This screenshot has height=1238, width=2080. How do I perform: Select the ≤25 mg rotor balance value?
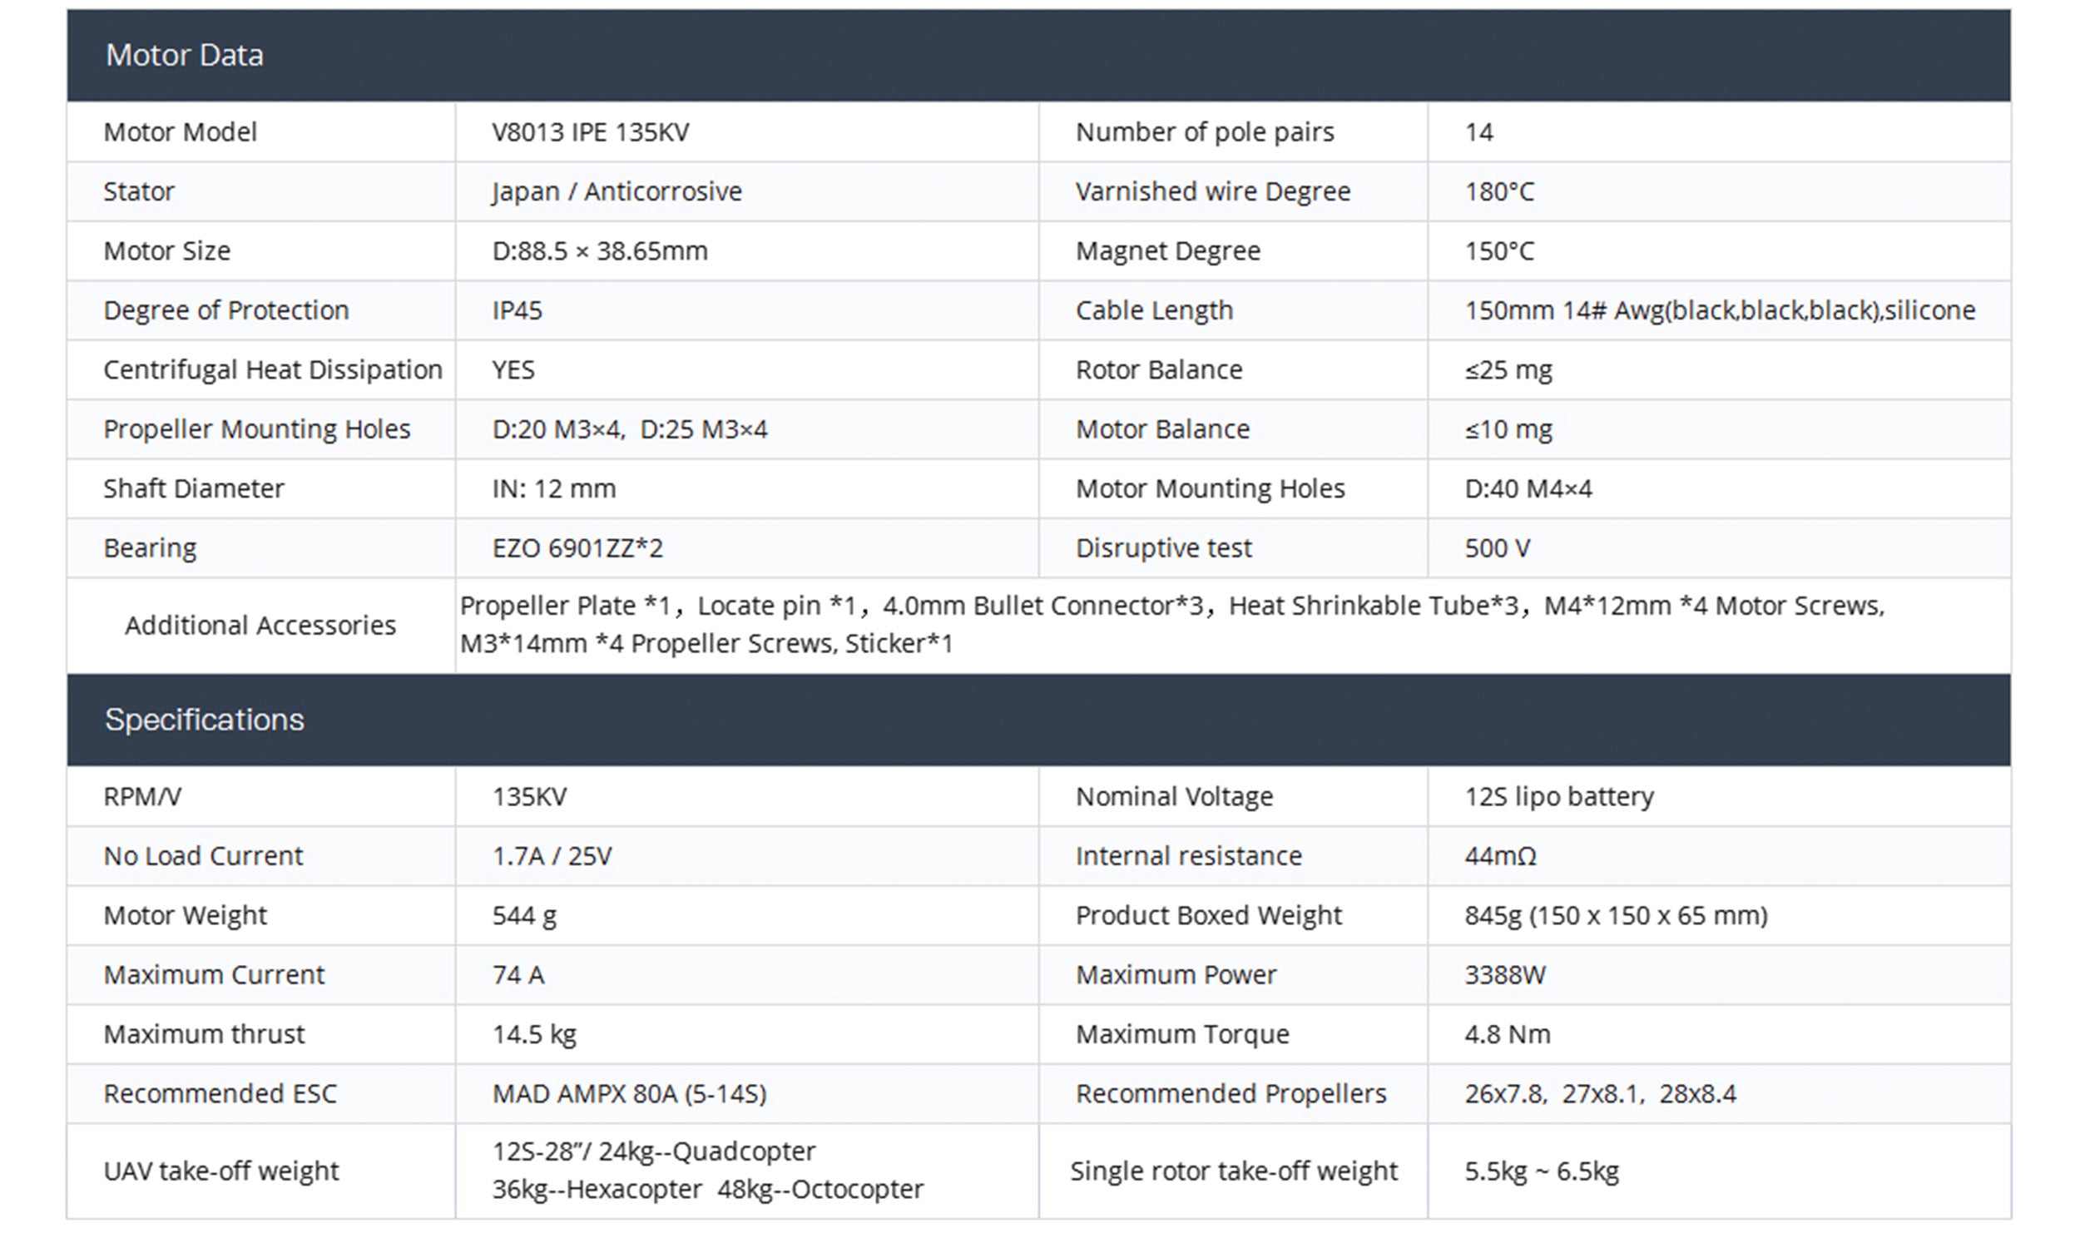(1508, 369)
